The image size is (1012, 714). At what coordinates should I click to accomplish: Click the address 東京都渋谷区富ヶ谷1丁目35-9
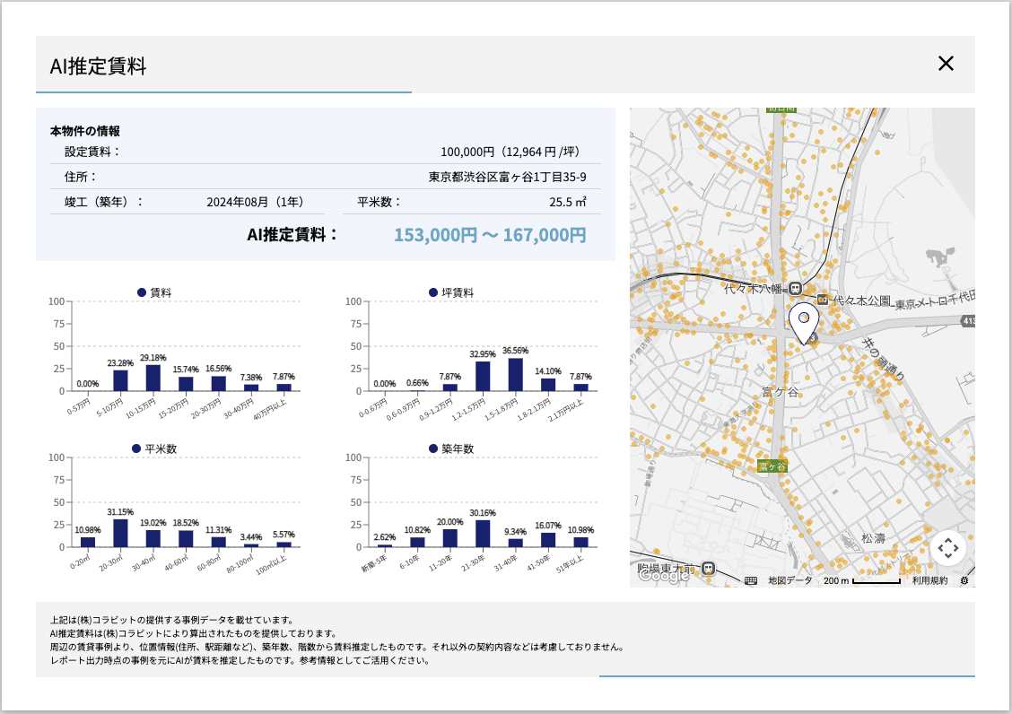coord(507,177)
